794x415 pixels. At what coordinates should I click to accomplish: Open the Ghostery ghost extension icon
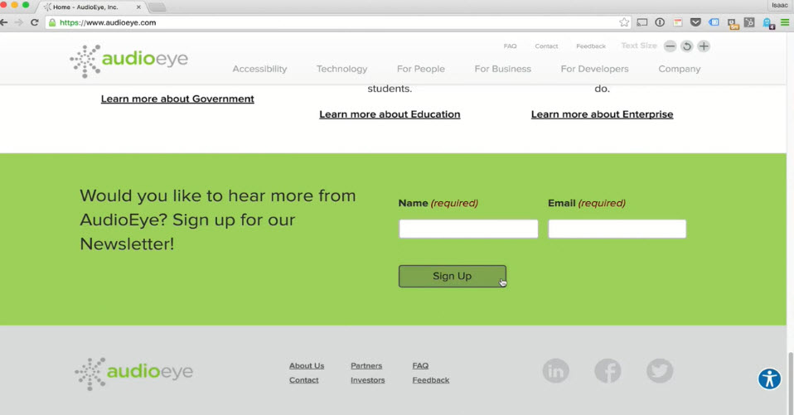[768, 23]
